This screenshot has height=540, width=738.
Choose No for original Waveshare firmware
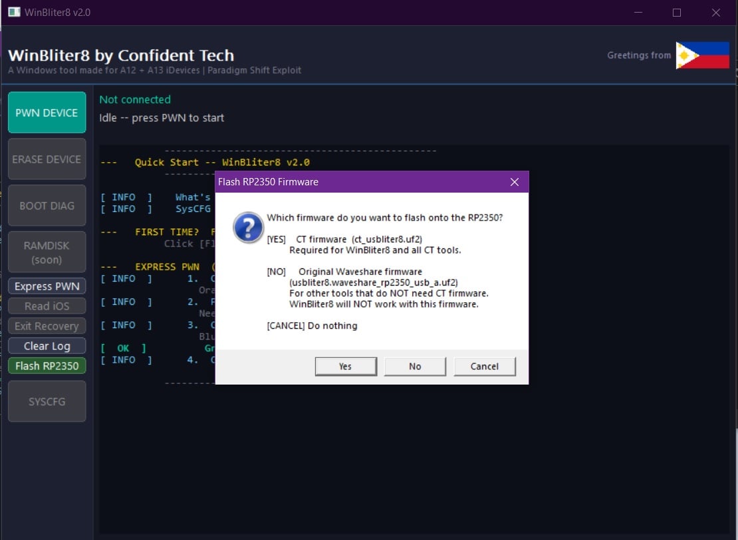point(415,367)
